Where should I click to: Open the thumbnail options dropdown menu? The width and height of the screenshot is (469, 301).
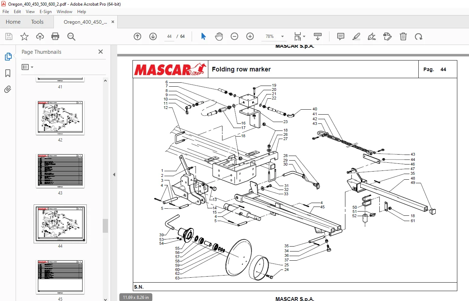[27, 67]
